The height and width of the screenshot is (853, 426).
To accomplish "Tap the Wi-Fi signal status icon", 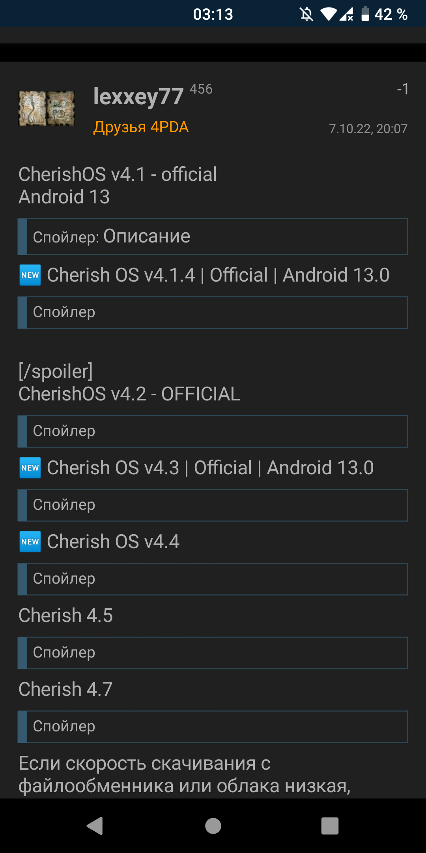I will point(328,15).
